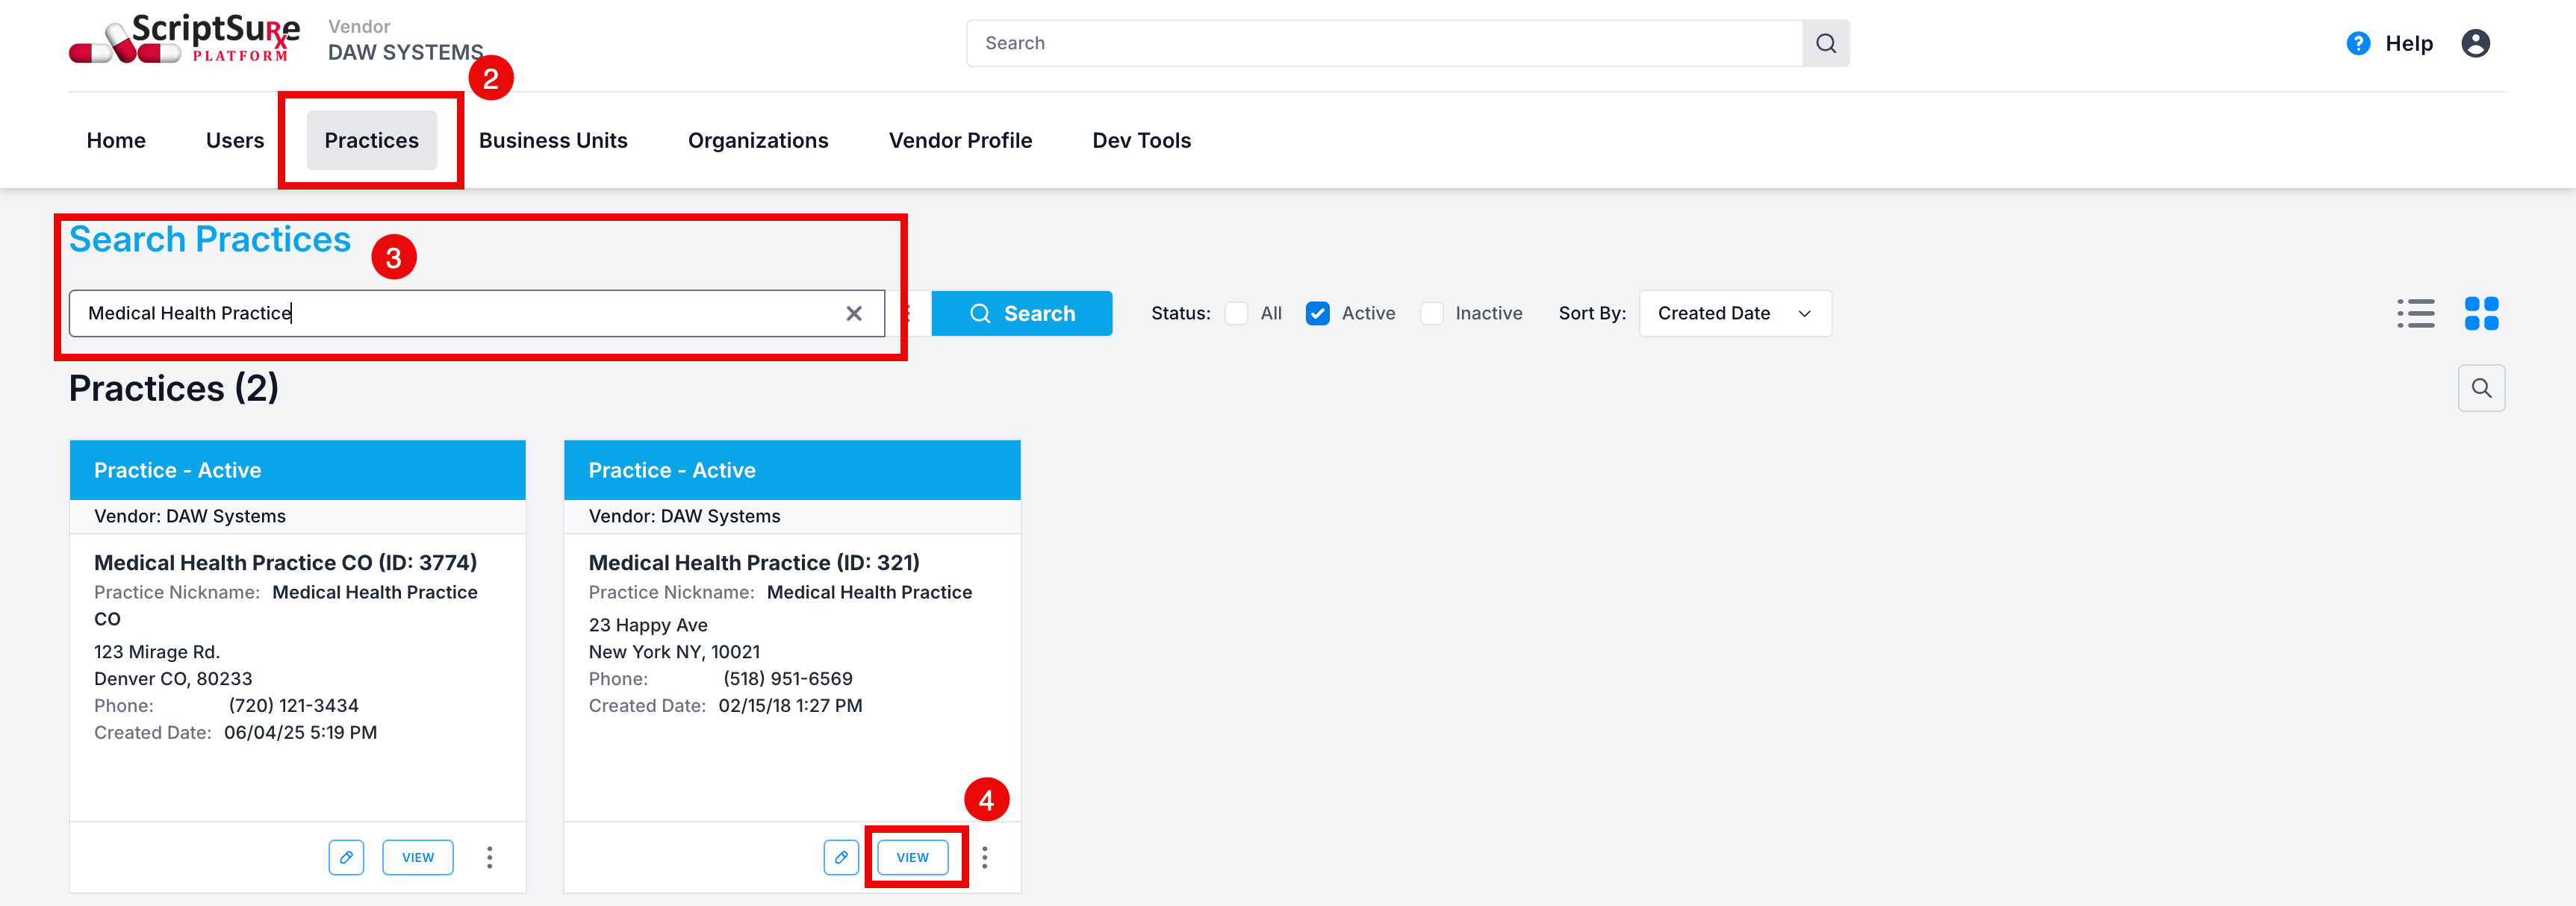
Task: Click VIEW on Medical Health Practice ID 321
Action: [x=912, y=857]
